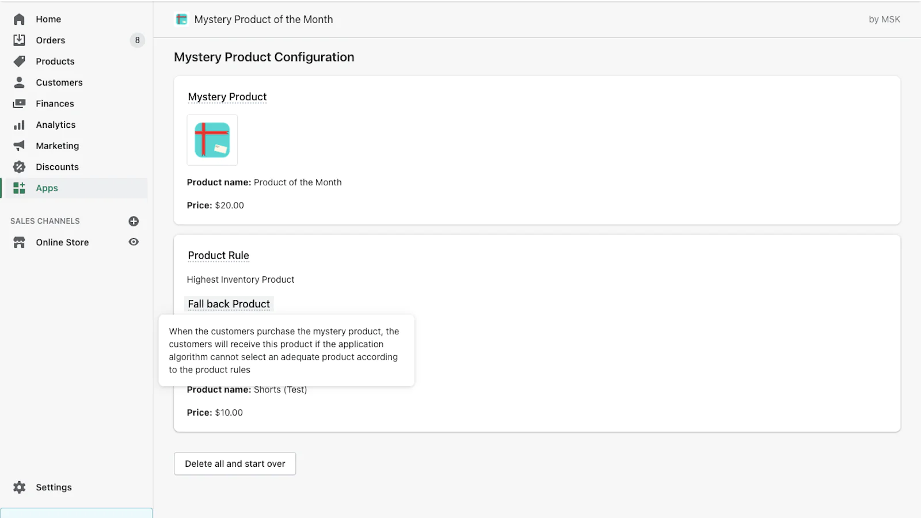The width and height of the screenshot is (921, 518).
Task: Add a sales channel with plus icon
Action: [134, 221]
